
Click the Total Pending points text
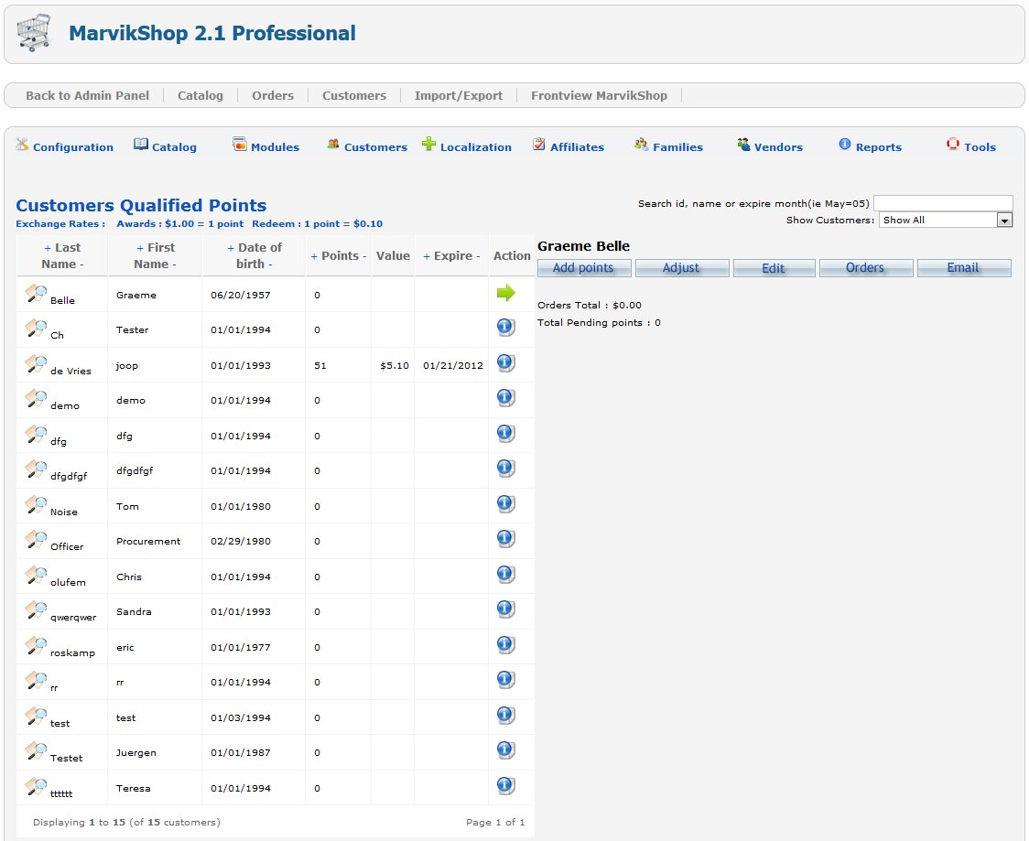point(599,323)
